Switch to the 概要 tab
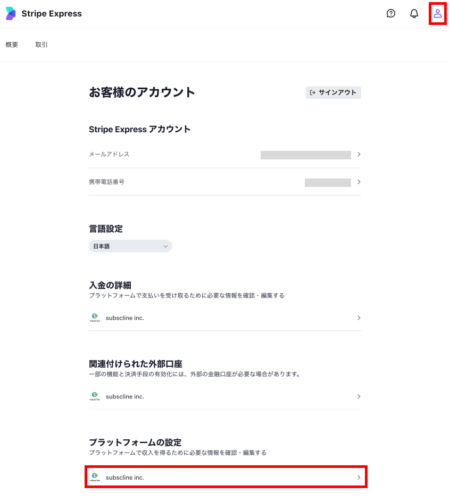450x503 pixels. [x=12, y=45]
